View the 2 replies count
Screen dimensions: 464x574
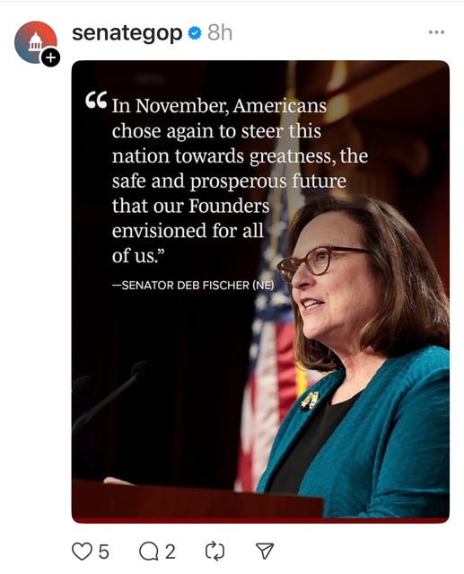pyautogui.click(x=170, y=552)
